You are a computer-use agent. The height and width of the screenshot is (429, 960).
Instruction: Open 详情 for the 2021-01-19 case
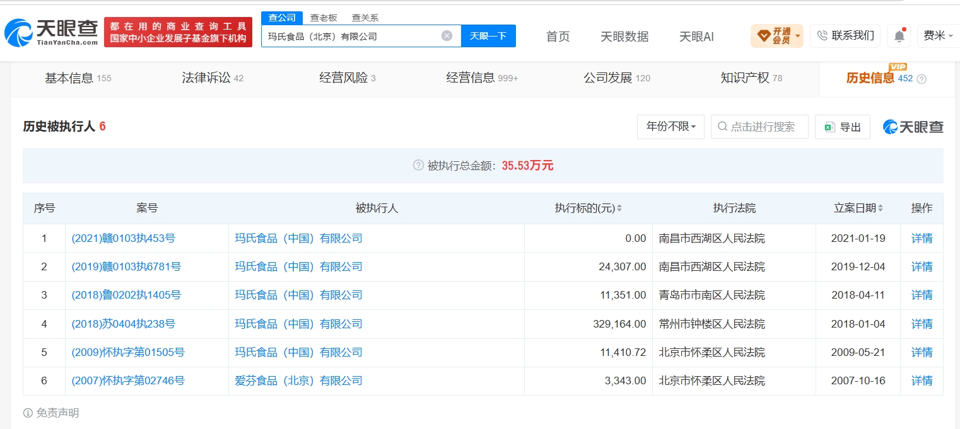(x=922, y=238)
